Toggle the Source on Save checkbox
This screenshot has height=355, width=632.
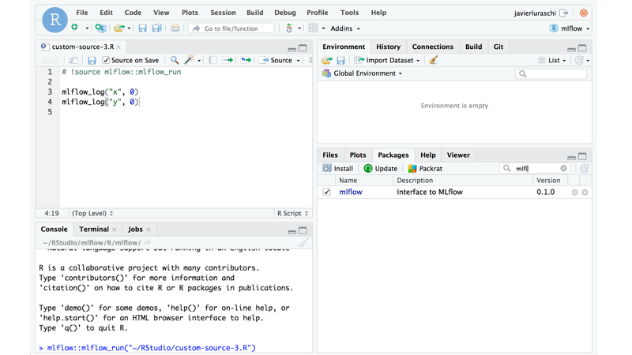(106, 60)
